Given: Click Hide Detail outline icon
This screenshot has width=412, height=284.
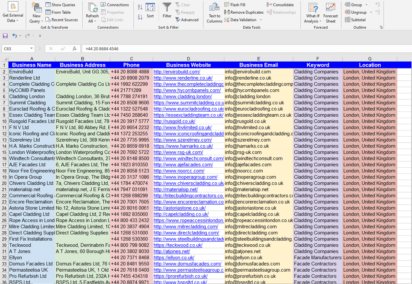Looking at the screenshot, I should pyautogui.click(x=378, y=12).
